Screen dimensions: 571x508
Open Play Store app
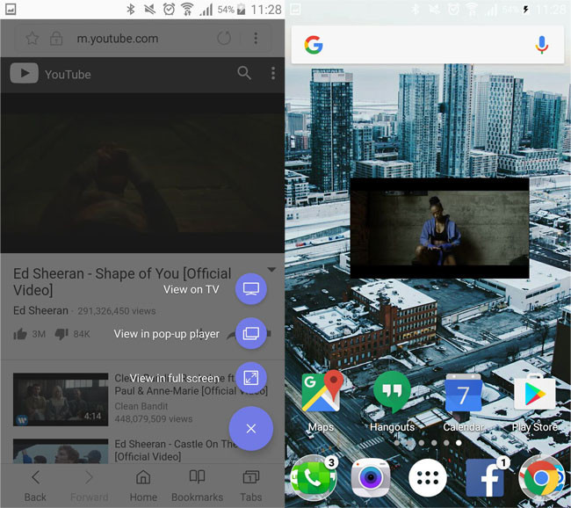535,401
